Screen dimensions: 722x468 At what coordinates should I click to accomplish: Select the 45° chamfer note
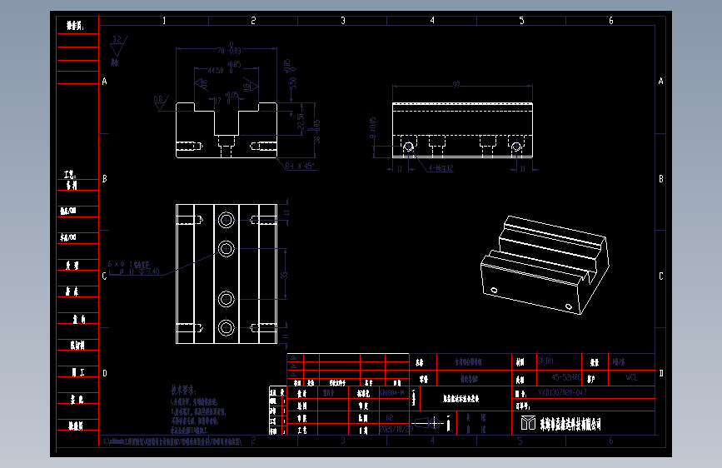click(x=299, y=166)
